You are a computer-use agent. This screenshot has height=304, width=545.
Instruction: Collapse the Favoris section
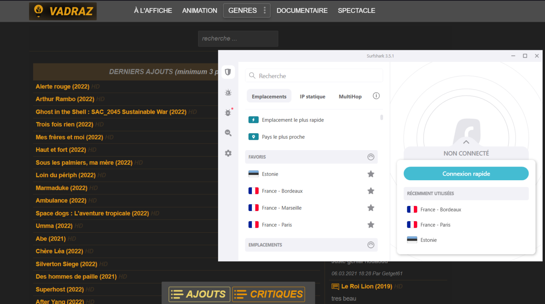(371, 157)
